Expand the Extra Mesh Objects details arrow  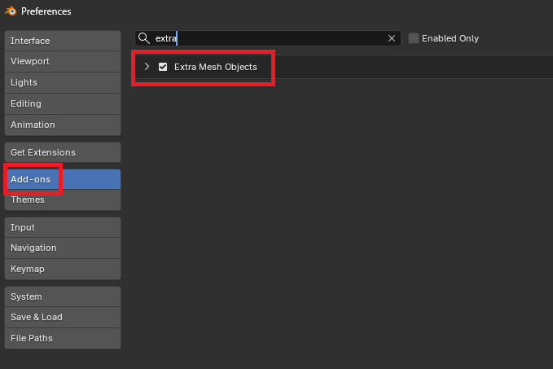pyautogui.click(x=147, y=67)
